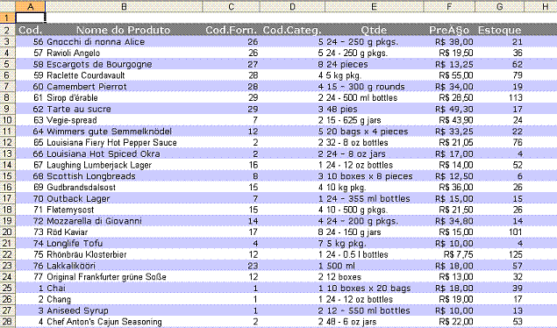Select the '24 - 355 ml bottles' cell
This screenshot has height=328, width=557.
pos(374,198)
